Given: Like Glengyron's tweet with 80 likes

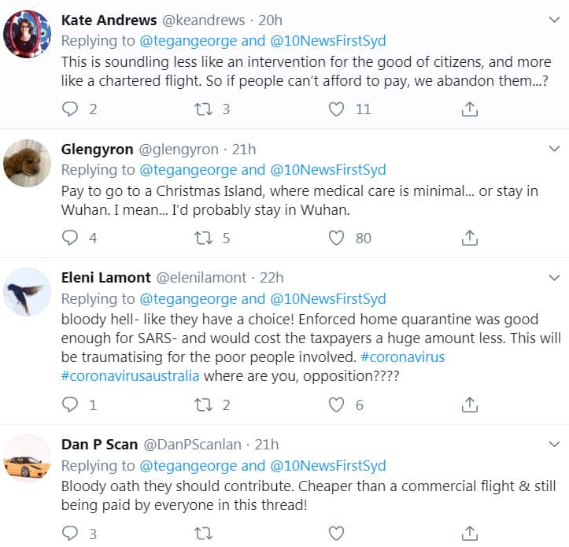Looking at the screenshot, I should pos(337,237).
